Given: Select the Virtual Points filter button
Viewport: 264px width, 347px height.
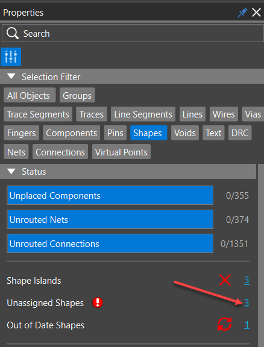Looking at the screenshot, I should 121,152.
